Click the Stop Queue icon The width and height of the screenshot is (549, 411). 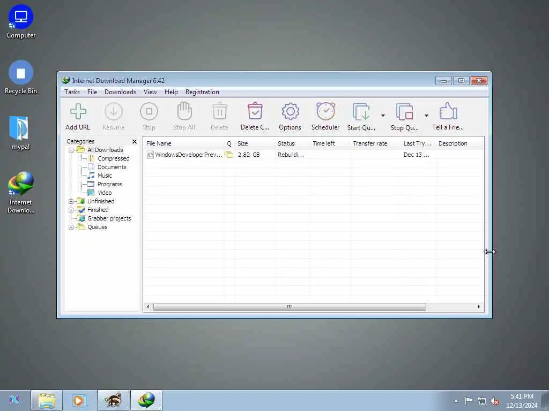(404, 112)
